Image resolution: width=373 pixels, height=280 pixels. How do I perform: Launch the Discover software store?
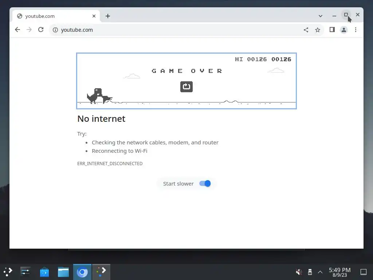[x=44, y=272]
